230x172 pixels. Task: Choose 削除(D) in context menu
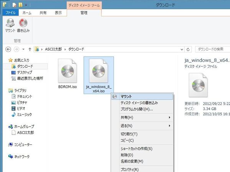[142, 155]
